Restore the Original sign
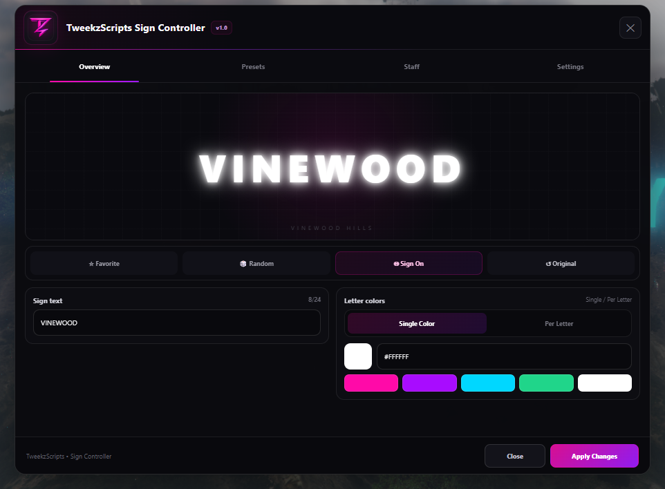Viewport: 665px width, 489px height. (561, 264)
